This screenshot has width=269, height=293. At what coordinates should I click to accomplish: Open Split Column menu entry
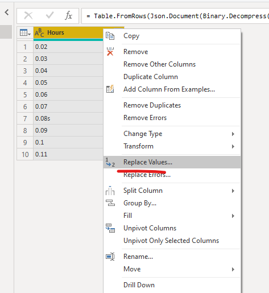(172, 191)
